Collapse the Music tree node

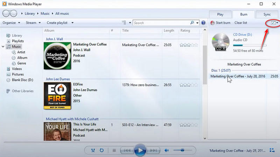[3, 47]
